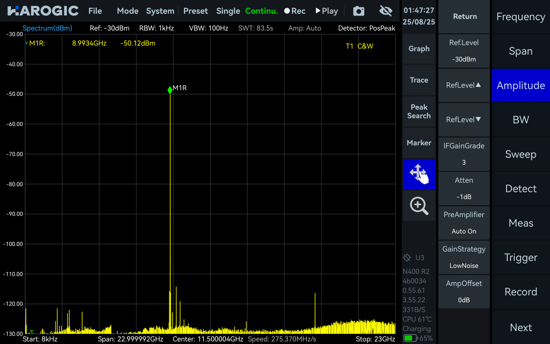550x344 pixels.
Task: Toggle the crossed-eye hide display icon
Action: tap(386, 11)
